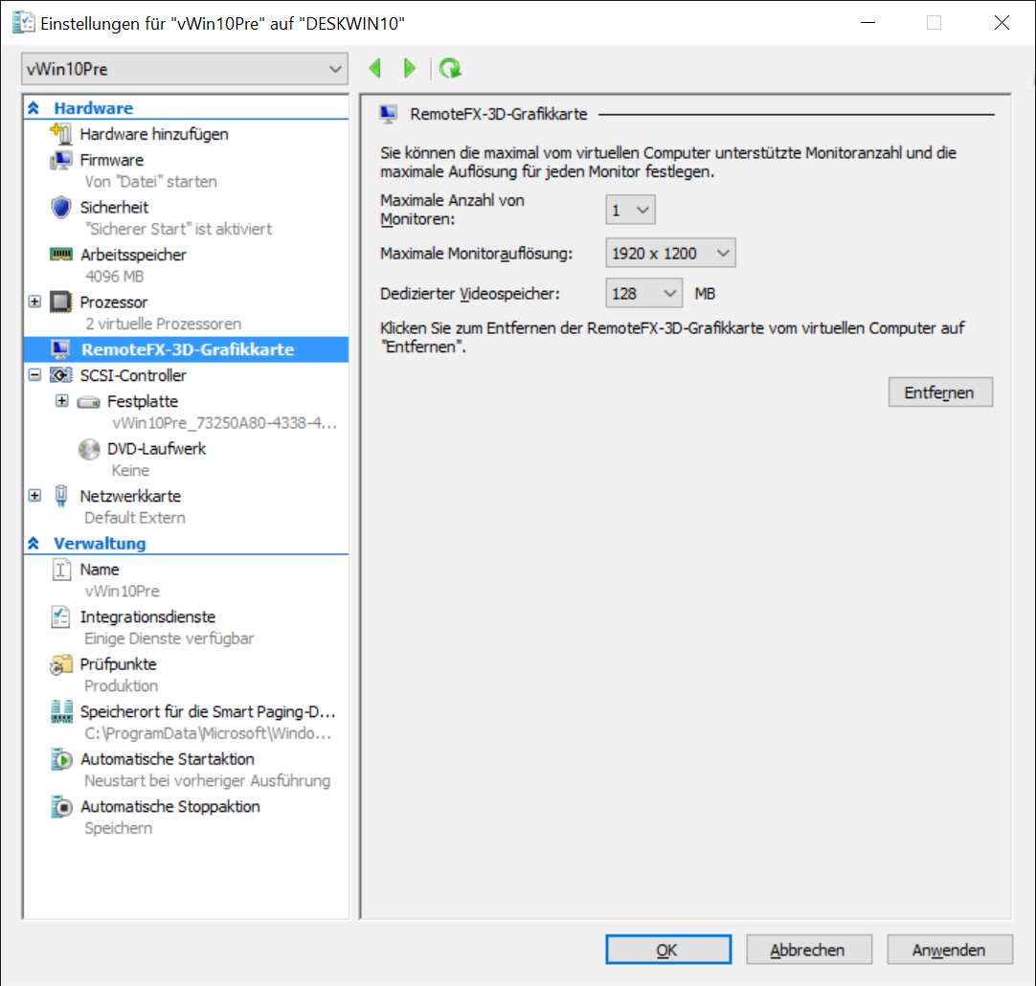Click 'Neustart bei vorheriger Ausführung' text
1036x986 pixels.
[208, 780]
